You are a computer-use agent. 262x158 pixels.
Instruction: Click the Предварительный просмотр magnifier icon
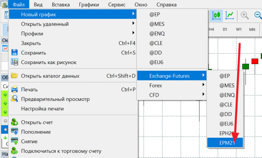[14, 99]
